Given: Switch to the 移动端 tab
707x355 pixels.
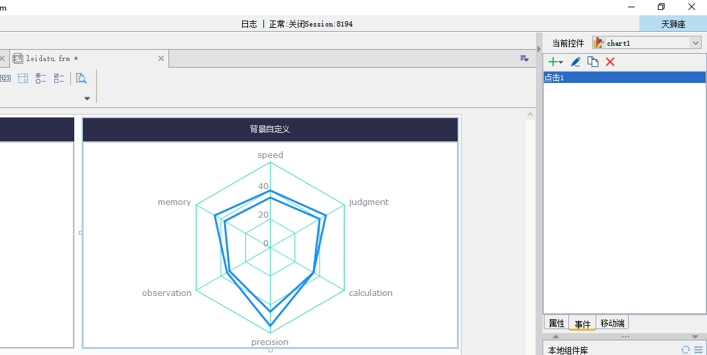Looking at the screenshot, I should tap(612, 323).
